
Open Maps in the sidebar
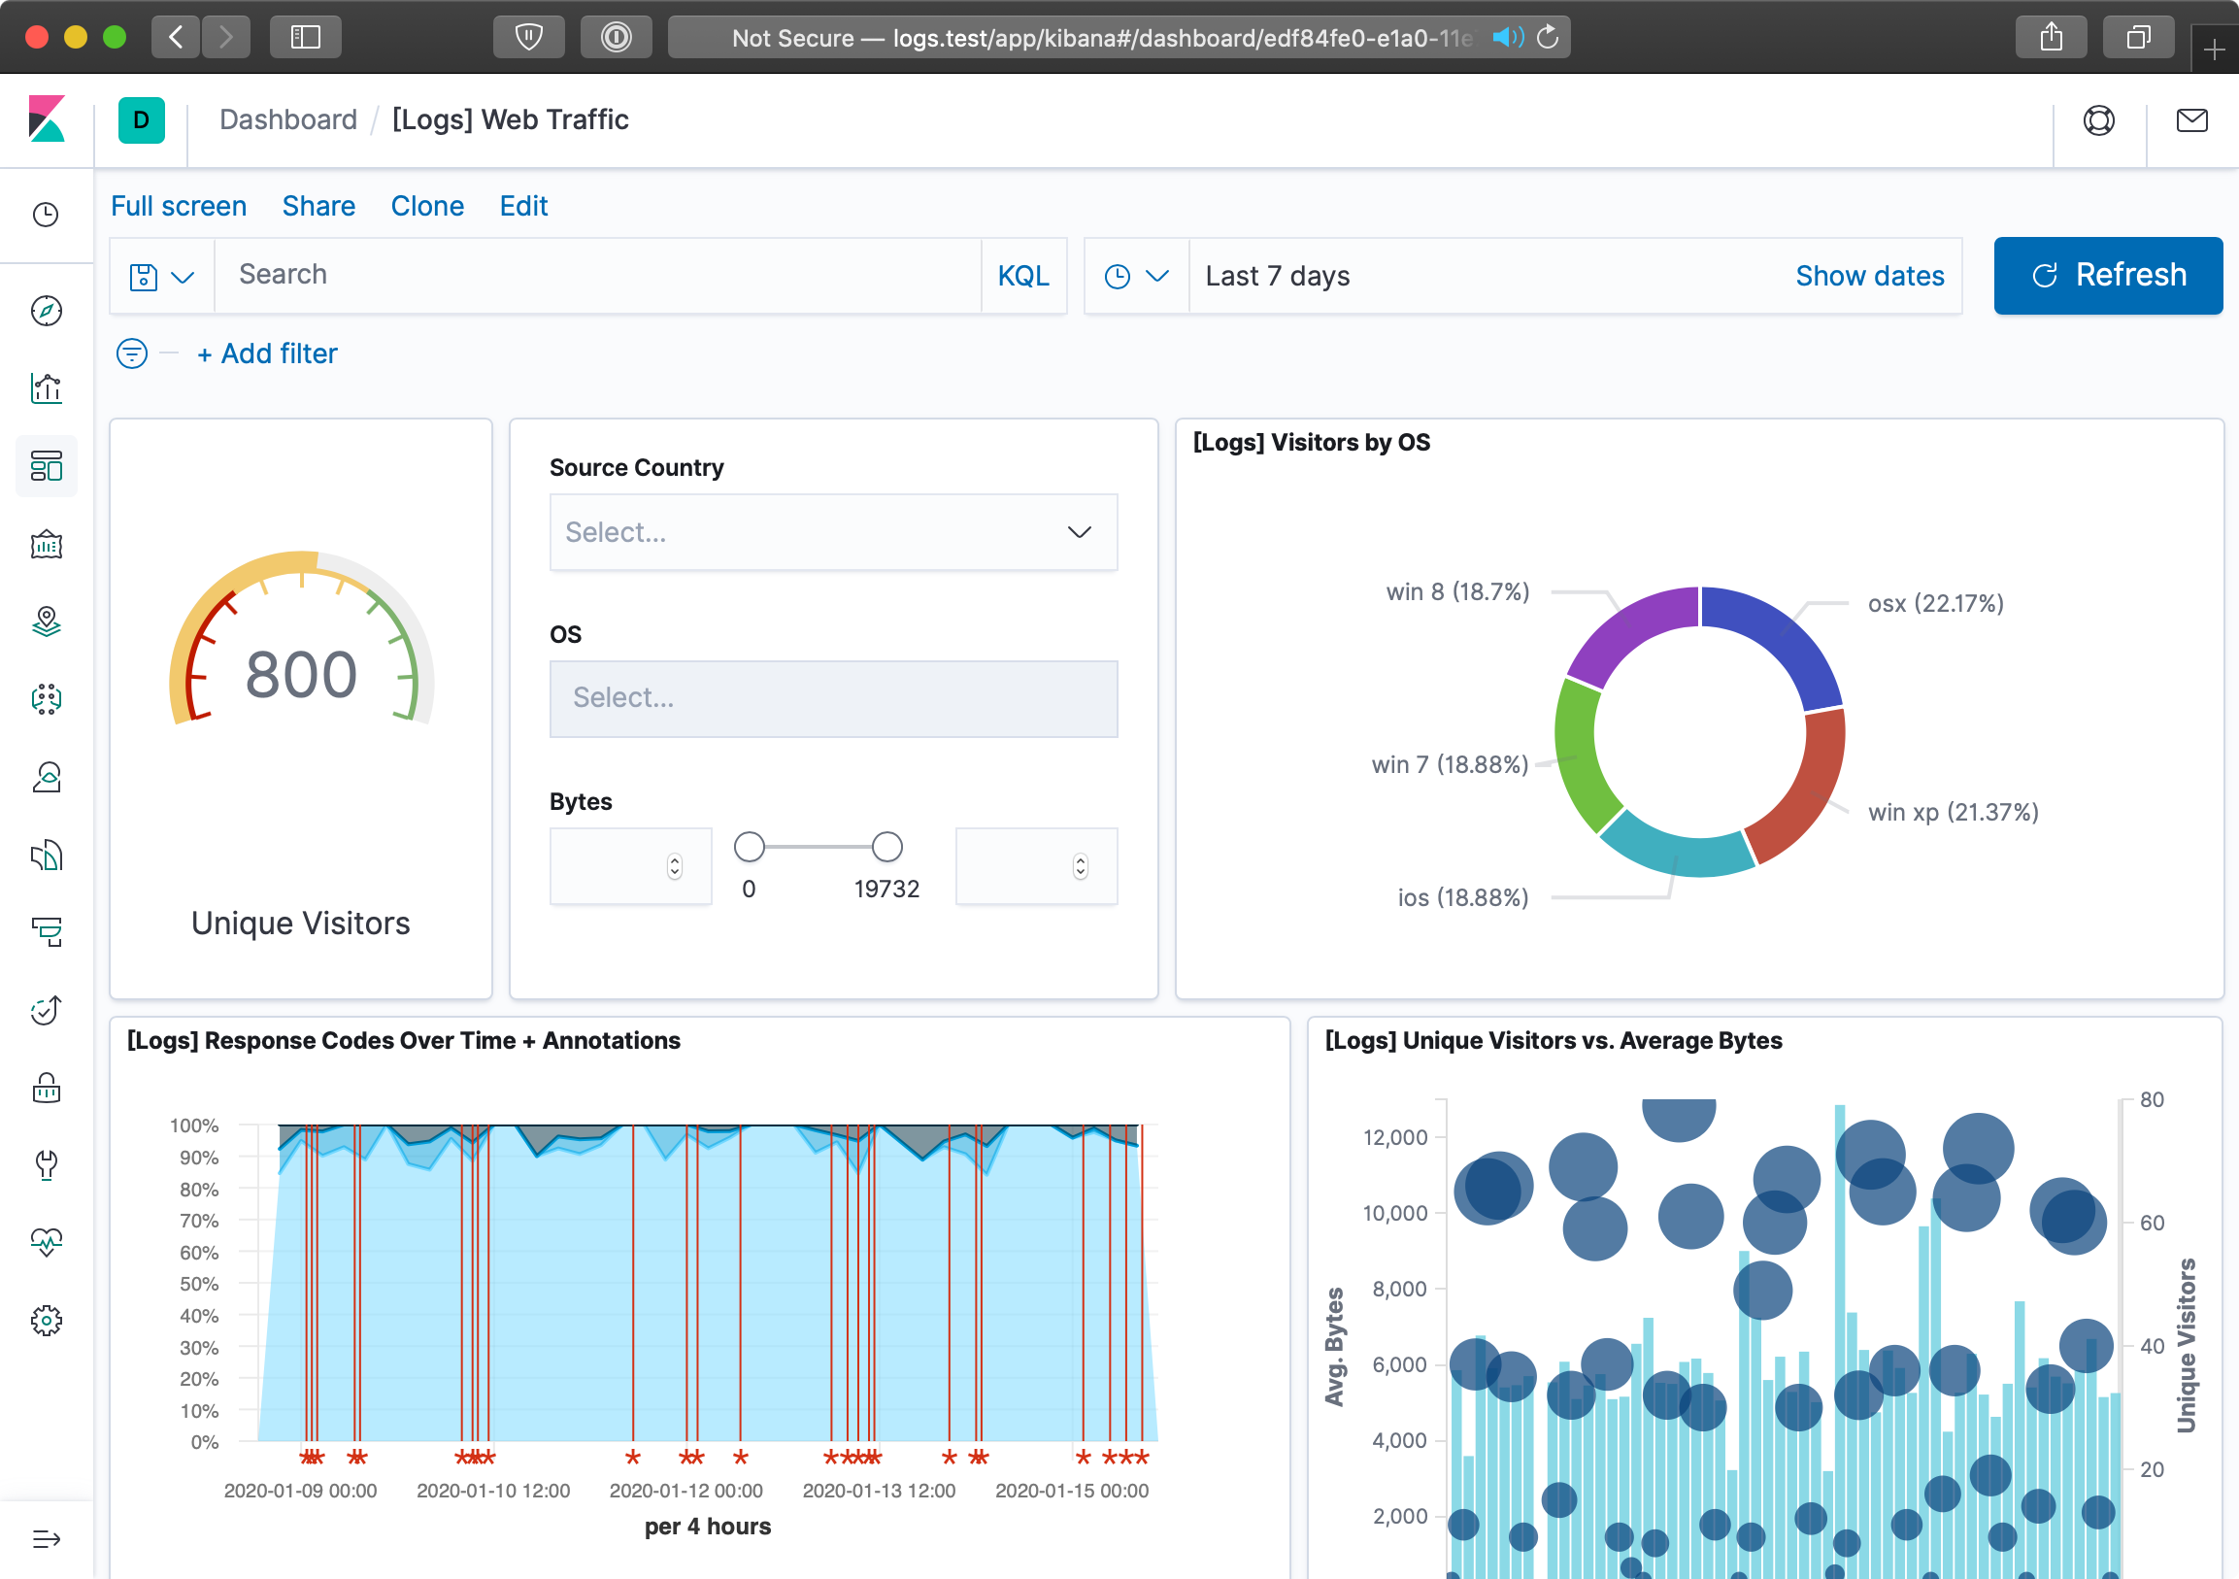tap(46, 622)
